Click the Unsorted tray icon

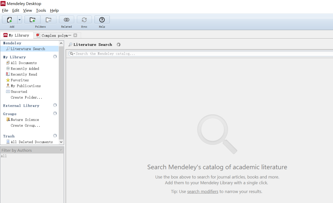click(8, 91)
